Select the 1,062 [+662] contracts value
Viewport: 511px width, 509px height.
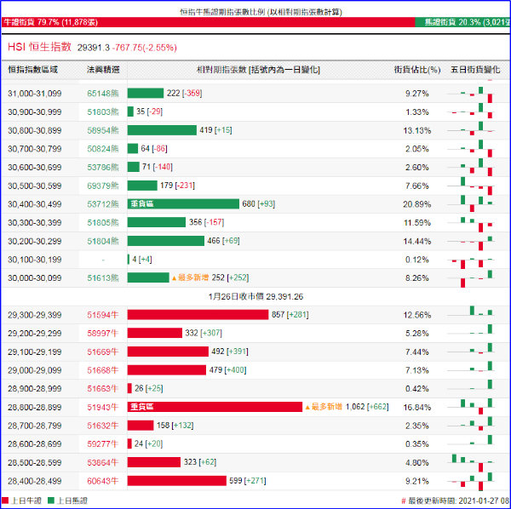367,407
